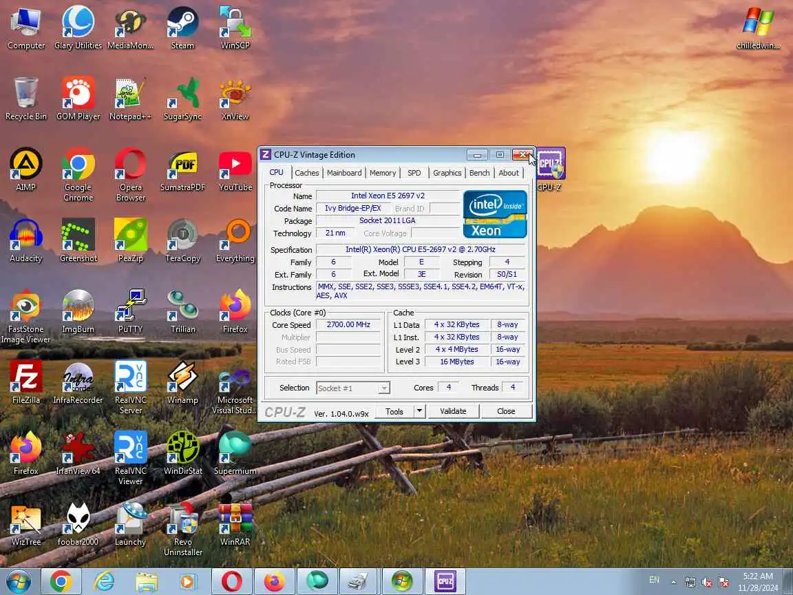Viewport: 793px width, 595px height.
Task: Click the Validate button
Action: pos(453,411)
